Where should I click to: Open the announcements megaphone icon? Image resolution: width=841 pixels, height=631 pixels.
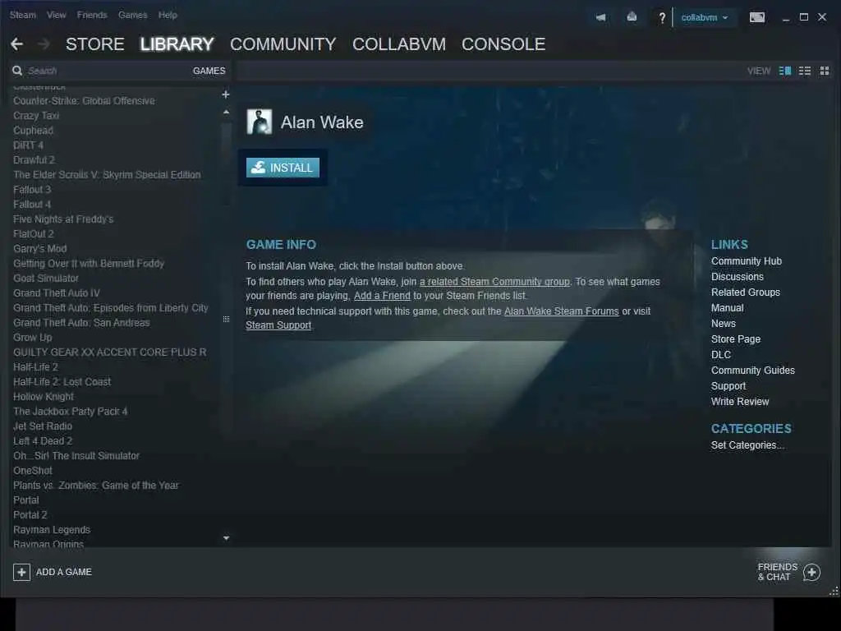pyautogui.click(x=600, y=18)
